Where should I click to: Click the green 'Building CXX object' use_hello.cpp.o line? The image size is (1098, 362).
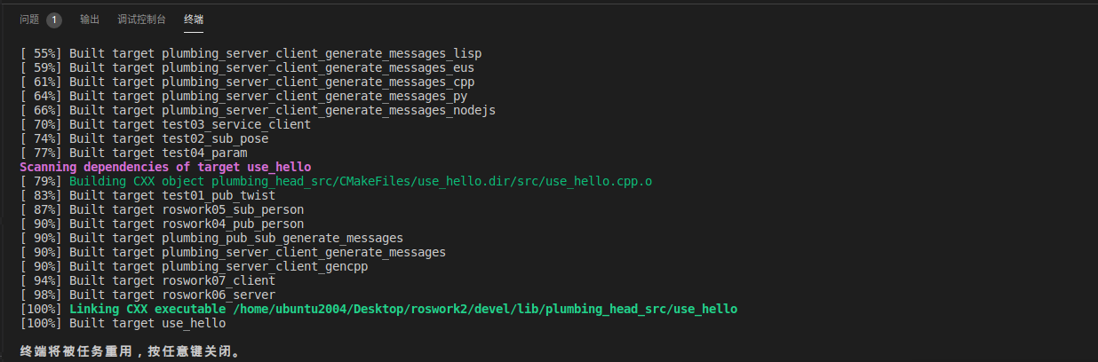[x=336, y=181]
